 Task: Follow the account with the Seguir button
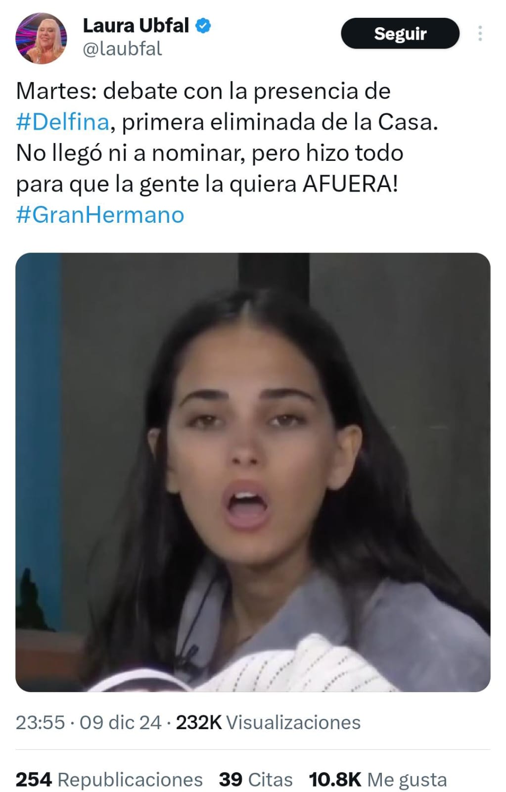pos(400,34)
